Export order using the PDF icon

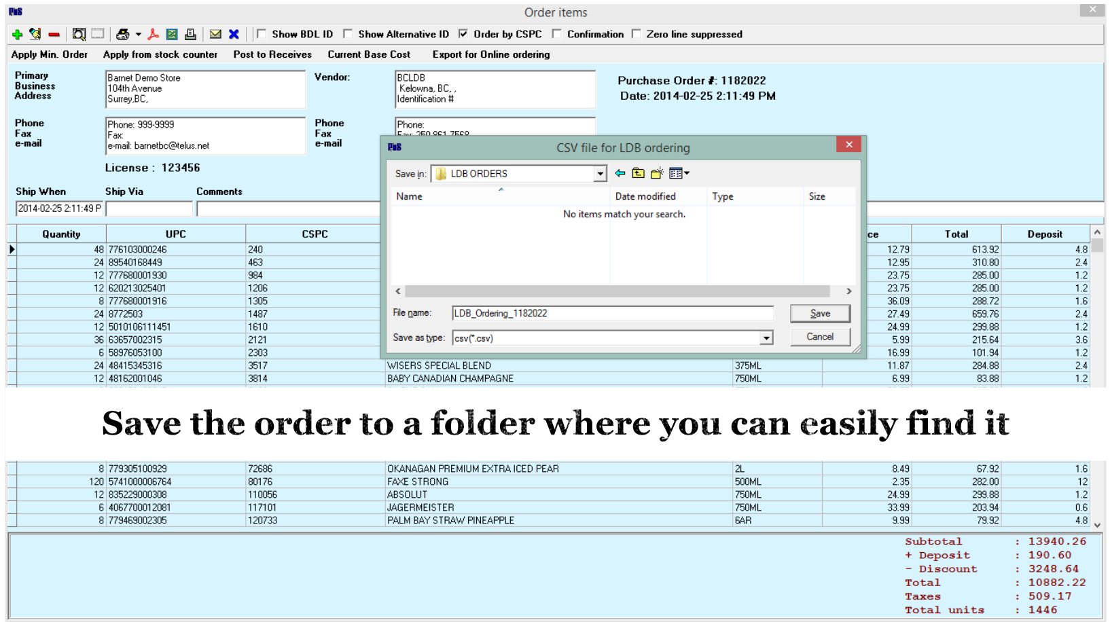154,34
